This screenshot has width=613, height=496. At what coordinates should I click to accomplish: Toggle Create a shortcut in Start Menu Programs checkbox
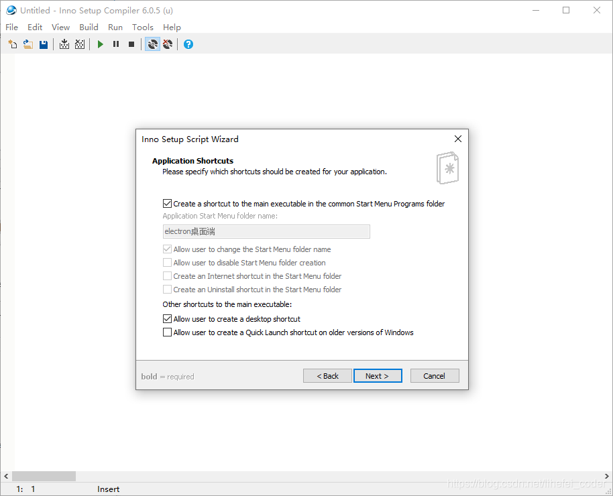click(167, 204)
